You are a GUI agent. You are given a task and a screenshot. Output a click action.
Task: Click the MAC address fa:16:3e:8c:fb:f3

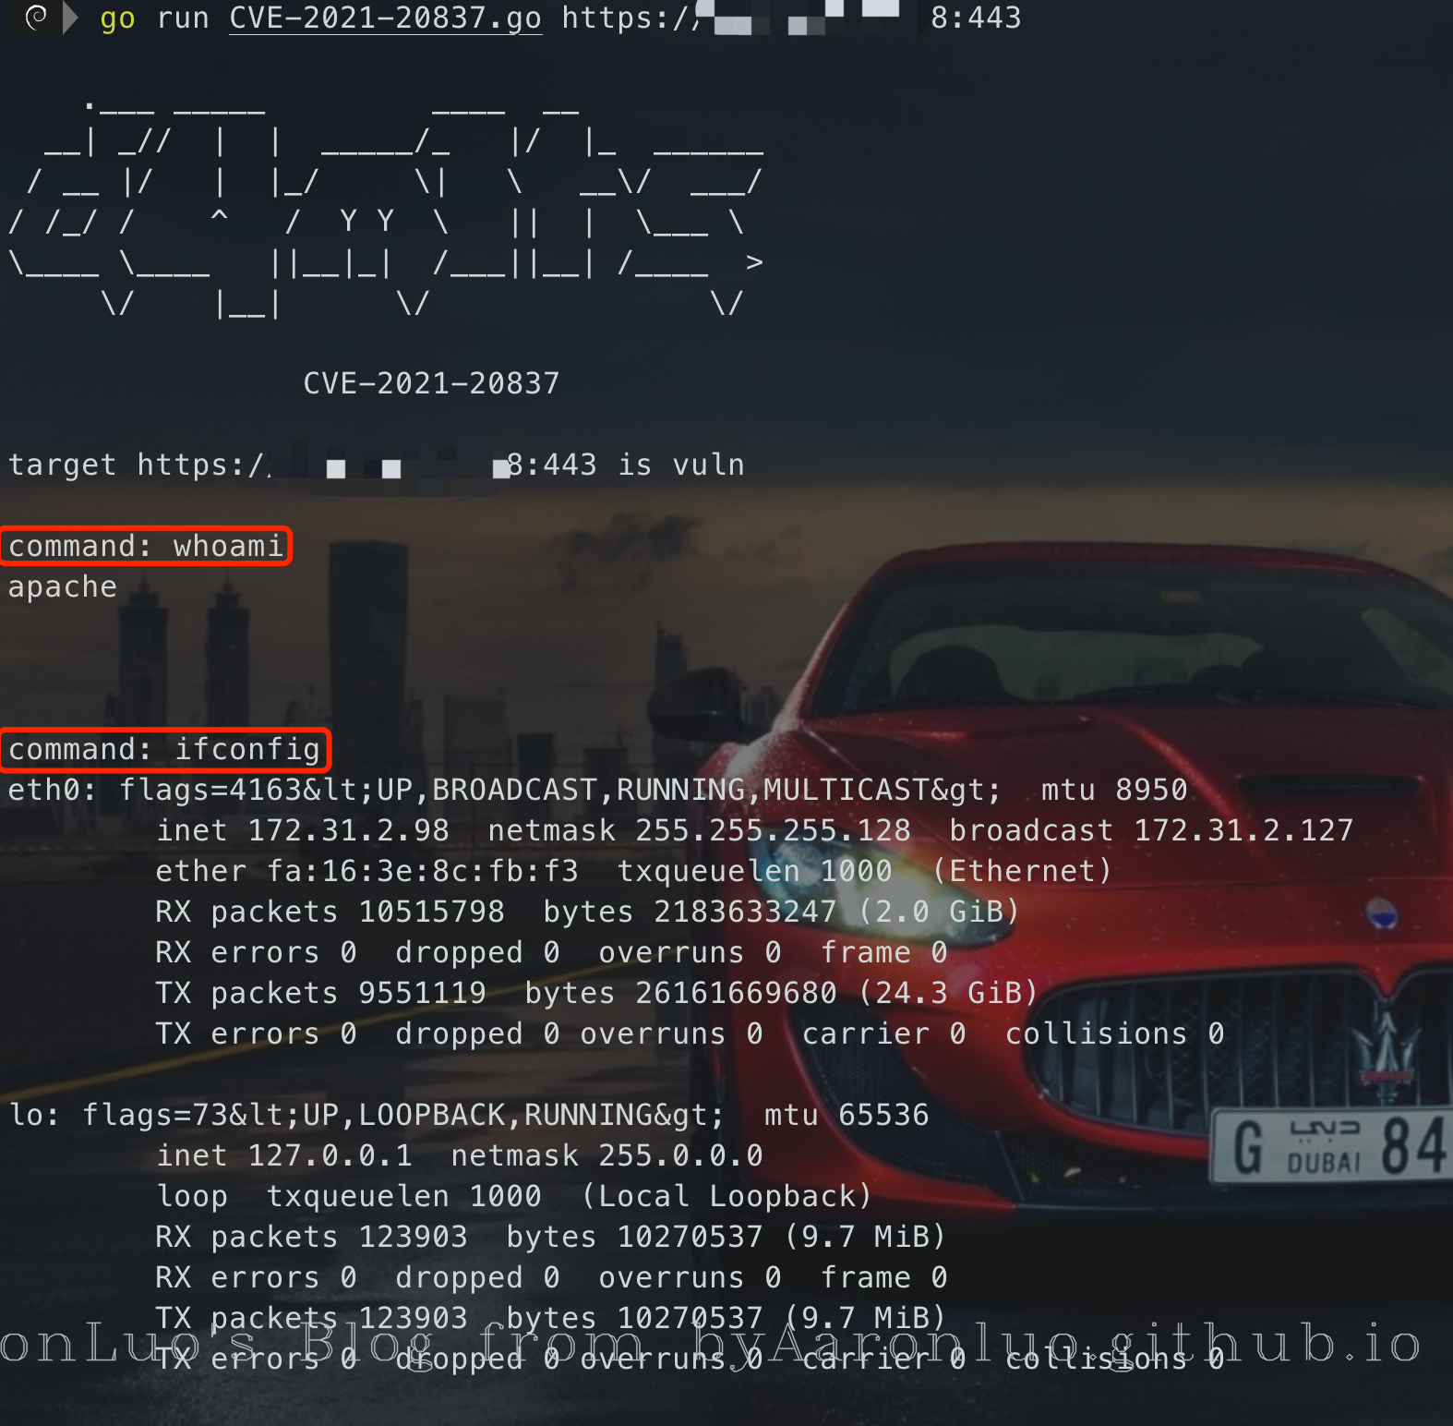[x=422, y=871]
